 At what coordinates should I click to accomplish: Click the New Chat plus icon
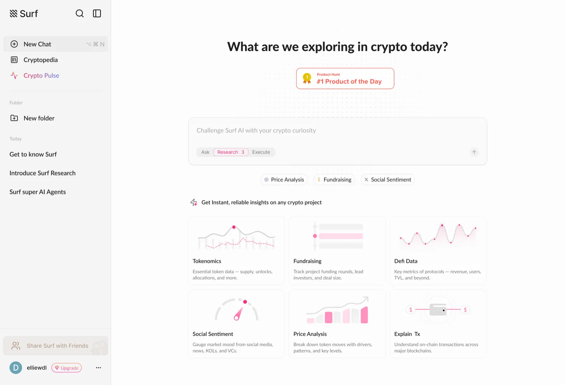click(x=14, y=44)
